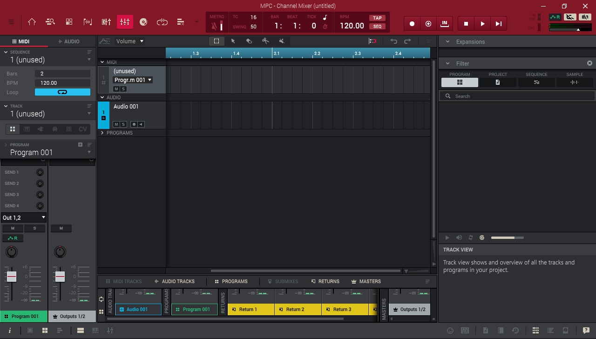Viewport: 596px width, 339px height.
Task: Play the sequence
Action: point(482,24)
